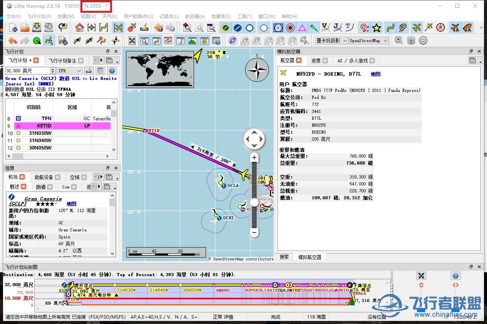Open the information panel tab list menu
487x324 pixels.
[x=112, y=177]
